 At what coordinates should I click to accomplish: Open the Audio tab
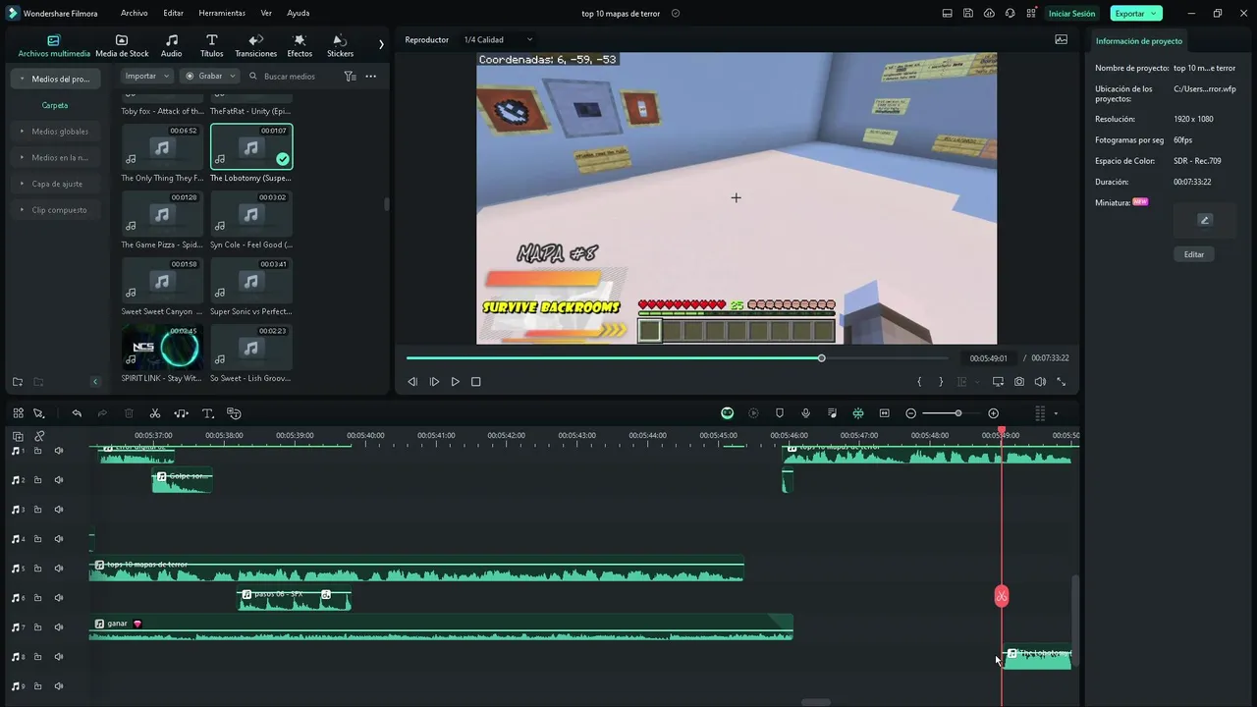click(x=172, y=46)
